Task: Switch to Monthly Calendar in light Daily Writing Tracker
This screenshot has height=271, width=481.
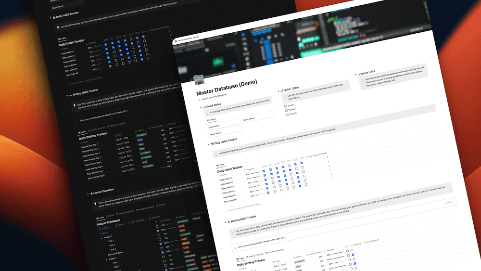Action: coord(275,251)
